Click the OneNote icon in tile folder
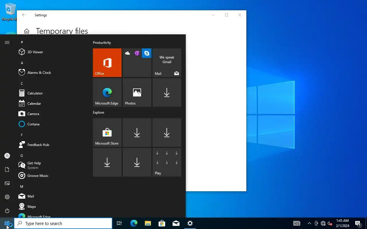The height and width of the screenshot is (229, 367). coord(137,53)
